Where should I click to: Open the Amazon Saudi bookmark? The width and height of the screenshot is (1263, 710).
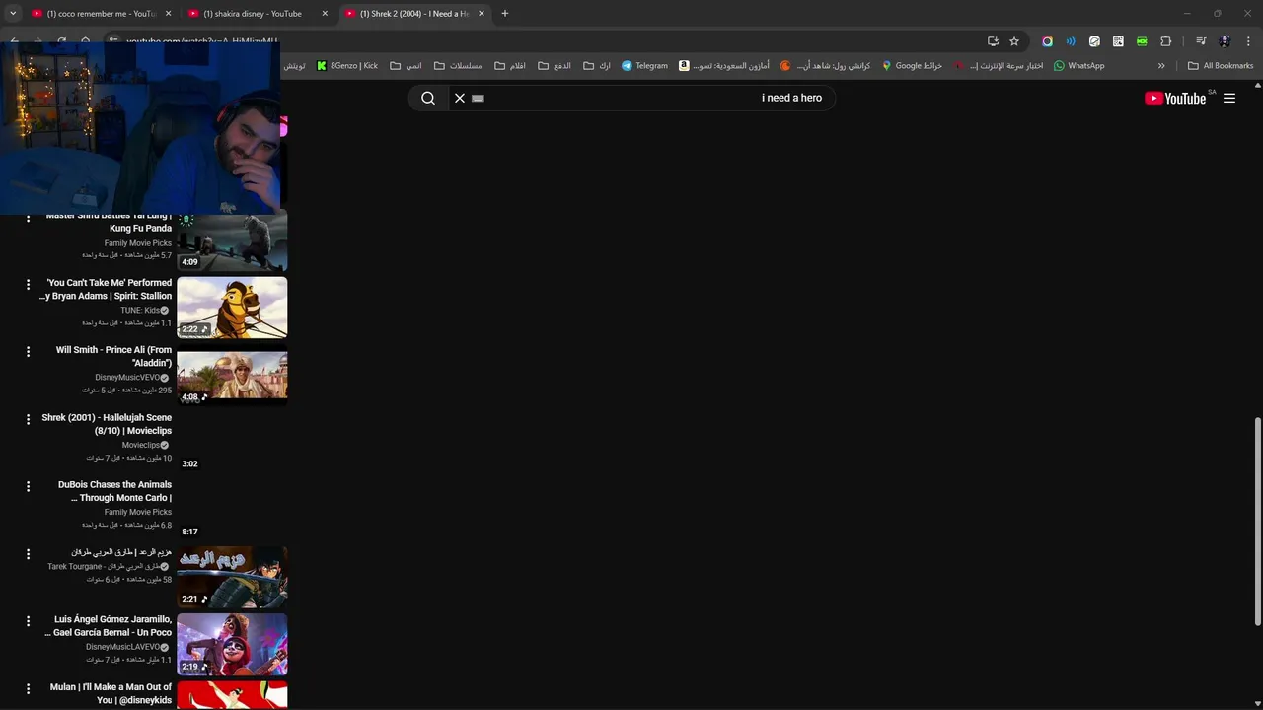click(724, 66)
